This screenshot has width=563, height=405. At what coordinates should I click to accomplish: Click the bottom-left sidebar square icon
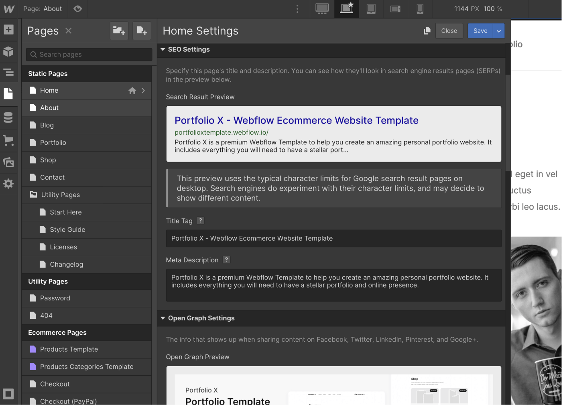point(8,394)
